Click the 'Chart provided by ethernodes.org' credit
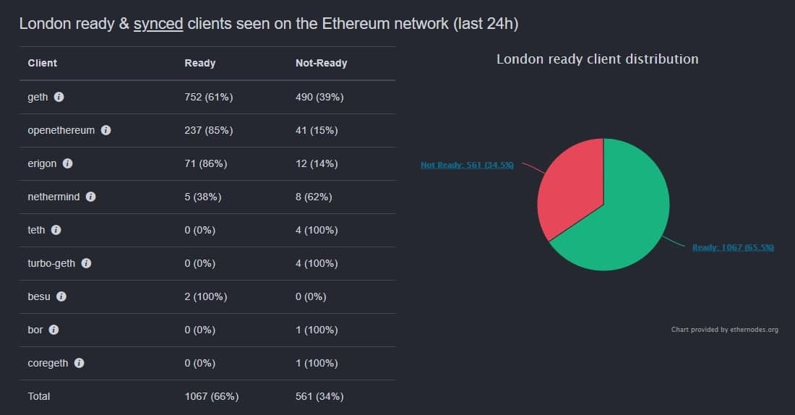 724,330
